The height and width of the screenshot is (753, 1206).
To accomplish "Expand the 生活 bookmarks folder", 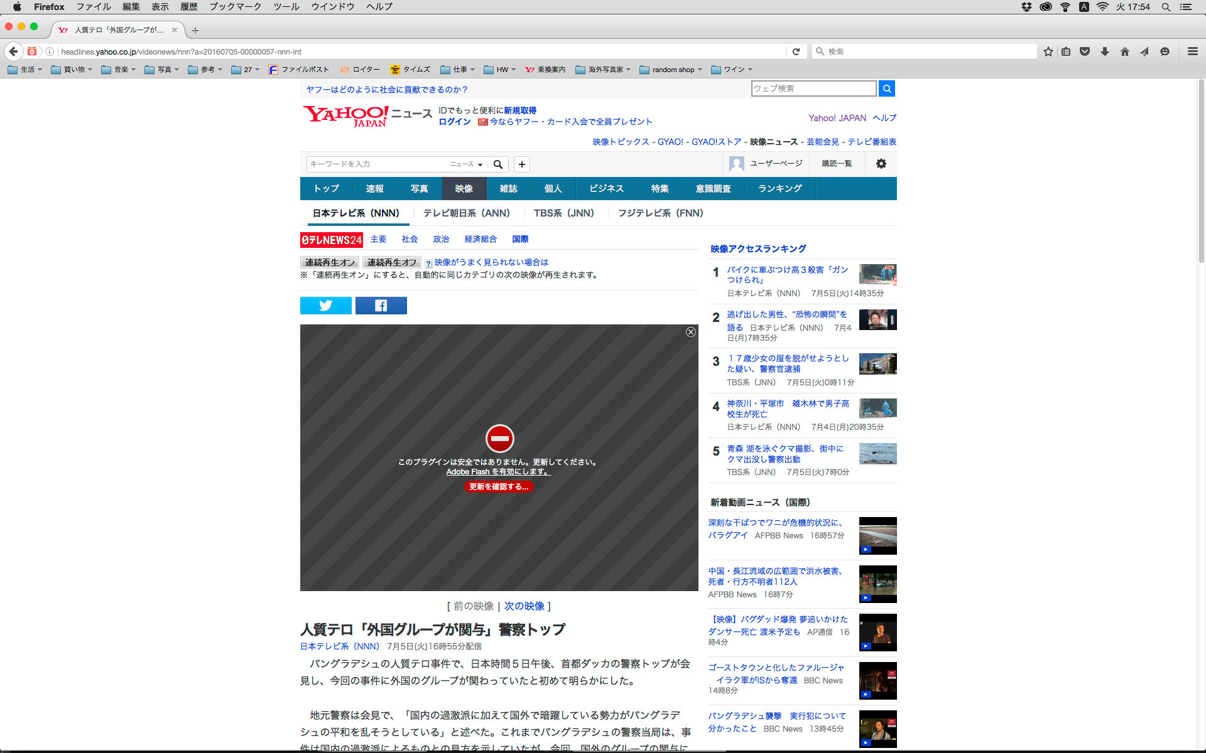I will coord(26,70).
